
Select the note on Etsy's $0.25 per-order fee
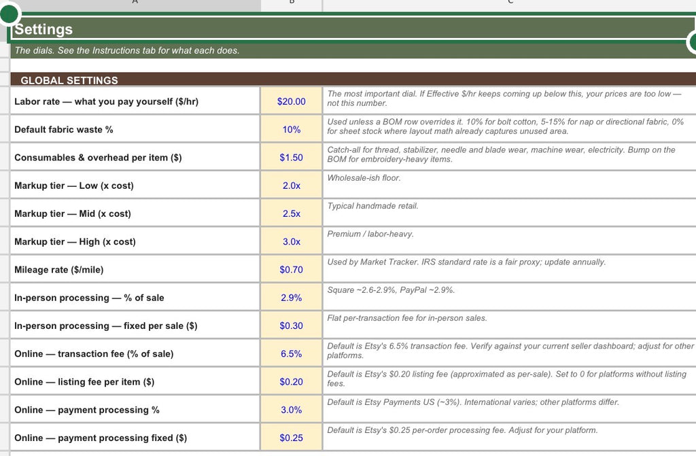510,437
